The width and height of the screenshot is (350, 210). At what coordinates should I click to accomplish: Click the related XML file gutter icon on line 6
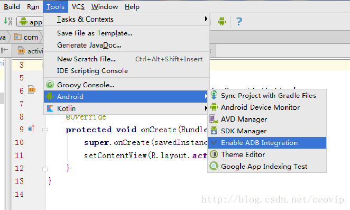32,90
